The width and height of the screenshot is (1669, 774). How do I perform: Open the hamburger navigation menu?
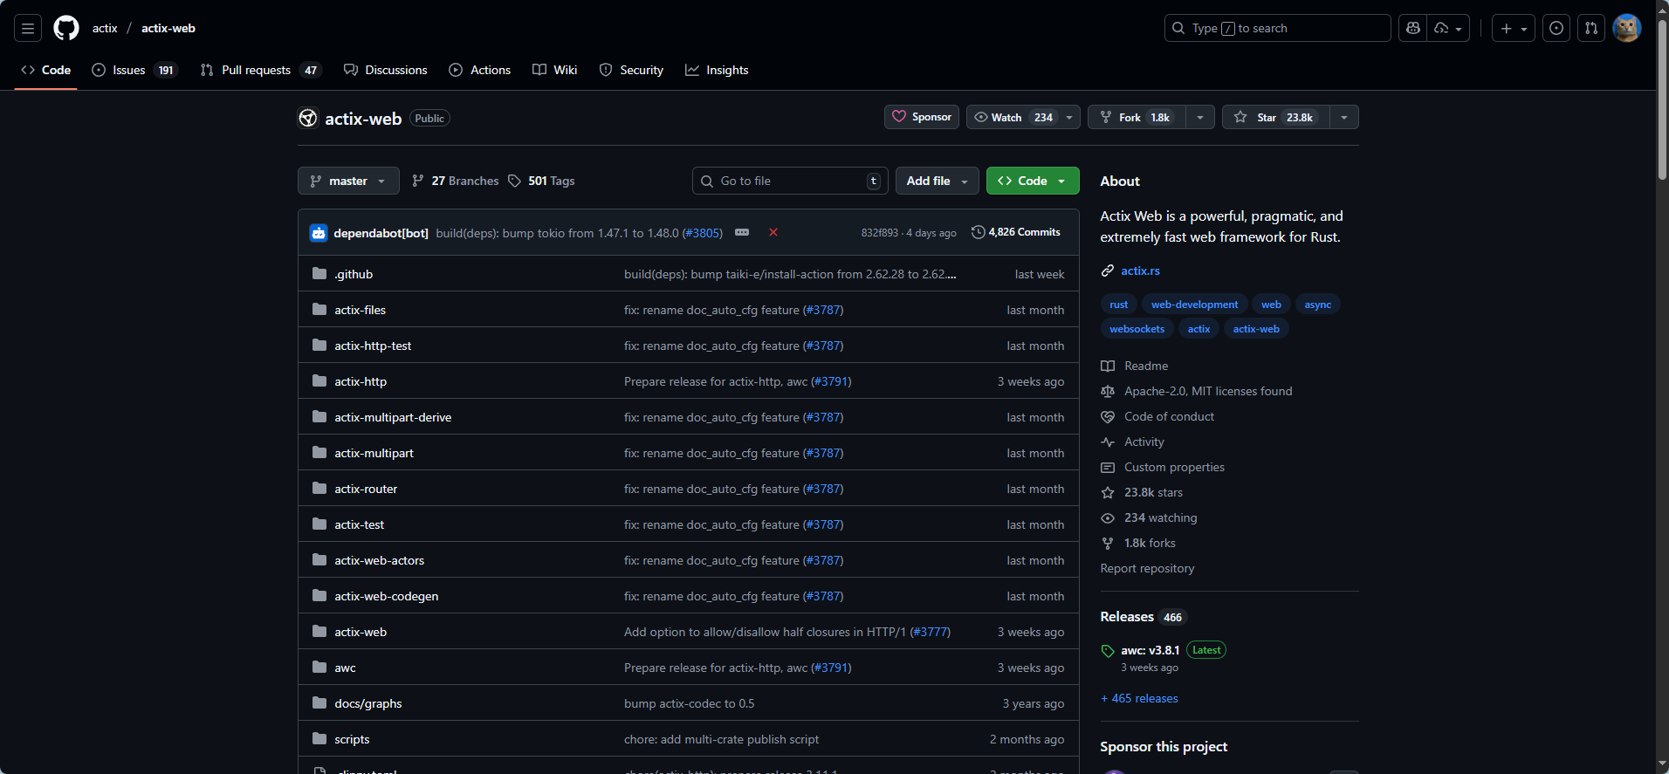[28, 28]
